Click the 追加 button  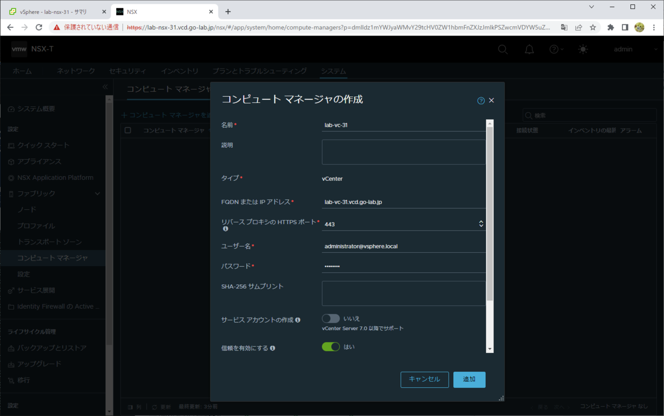coord(469,379)
